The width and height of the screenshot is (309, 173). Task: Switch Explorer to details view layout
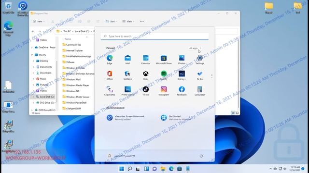coord(233,113)
